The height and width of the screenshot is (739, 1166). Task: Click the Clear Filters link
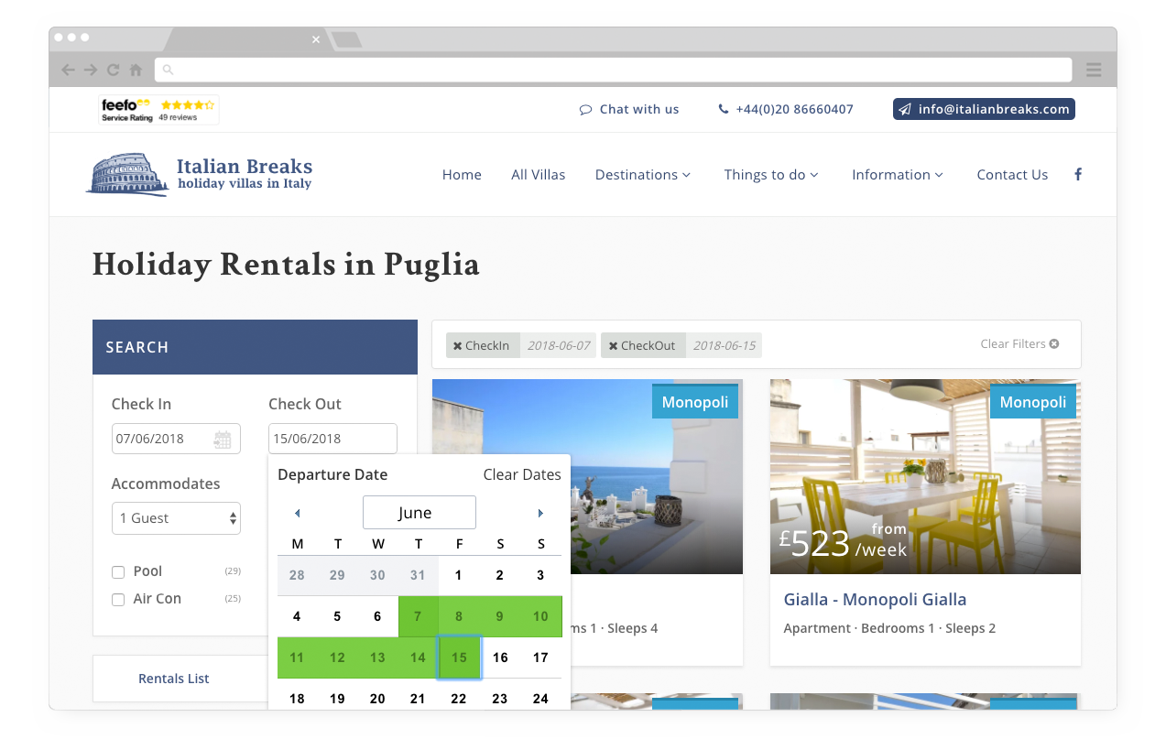click(x=1019, y=343)
